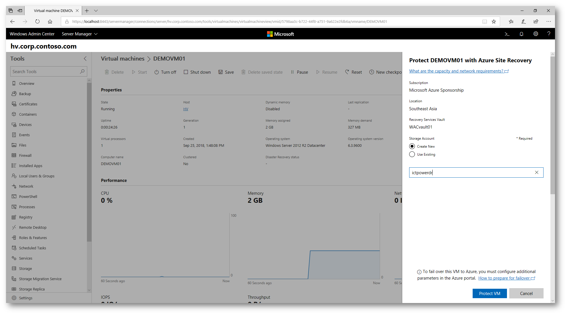Focus the storage account name field
This screenshot has height=315, width=567.
[x=476, y=172]
